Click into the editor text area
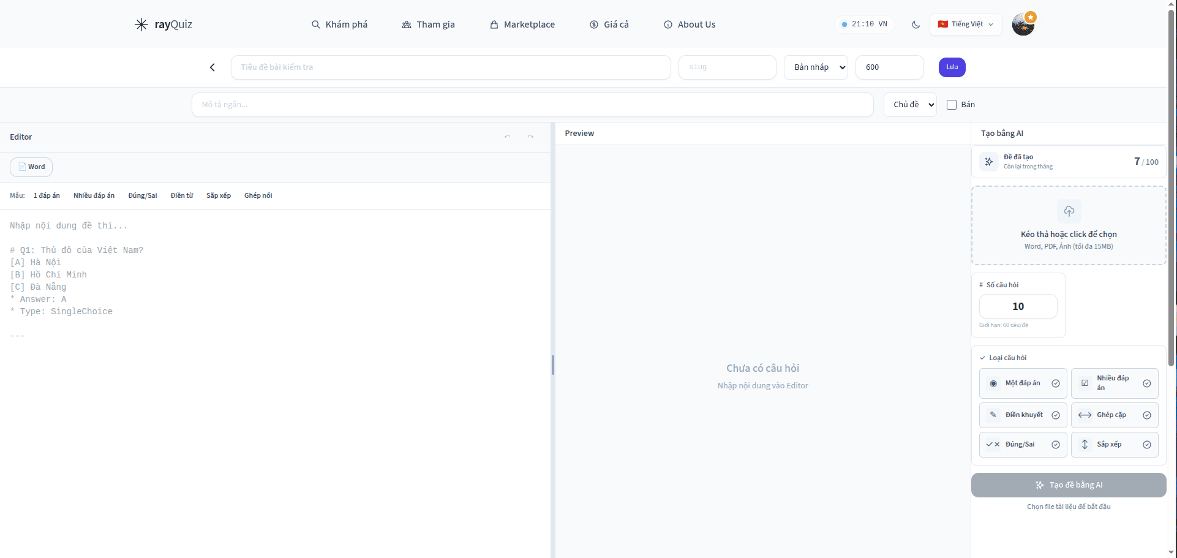This screenshot has width=1177, height=558. click(275, 383)
